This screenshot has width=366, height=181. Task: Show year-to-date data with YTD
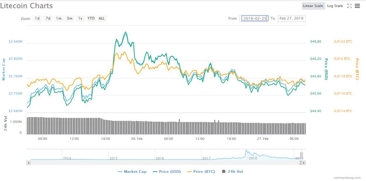[91, 18]
